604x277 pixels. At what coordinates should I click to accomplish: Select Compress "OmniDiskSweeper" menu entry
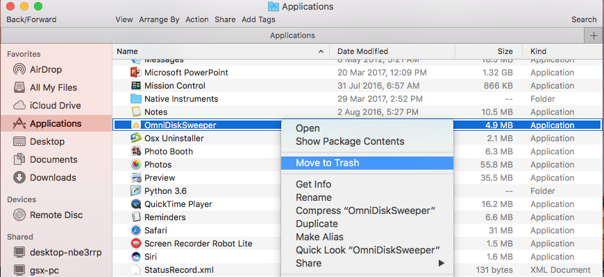[x=365, y=211]
